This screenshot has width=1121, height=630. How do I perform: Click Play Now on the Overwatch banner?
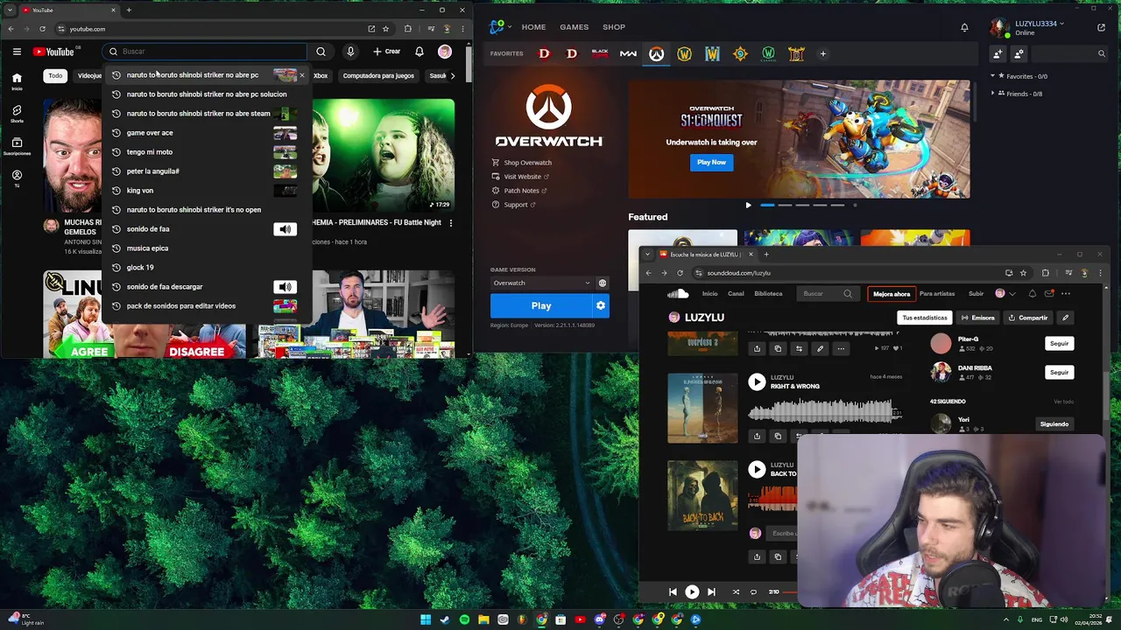pyautogui.click(x=711, y=162)
